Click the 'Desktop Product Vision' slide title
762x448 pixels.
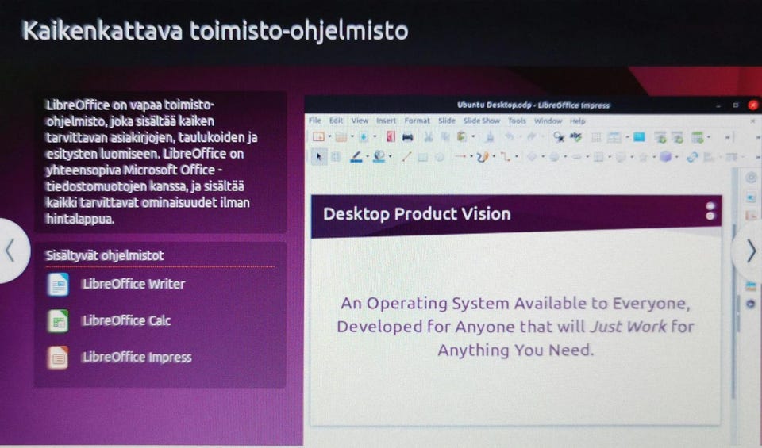point(417,214)
